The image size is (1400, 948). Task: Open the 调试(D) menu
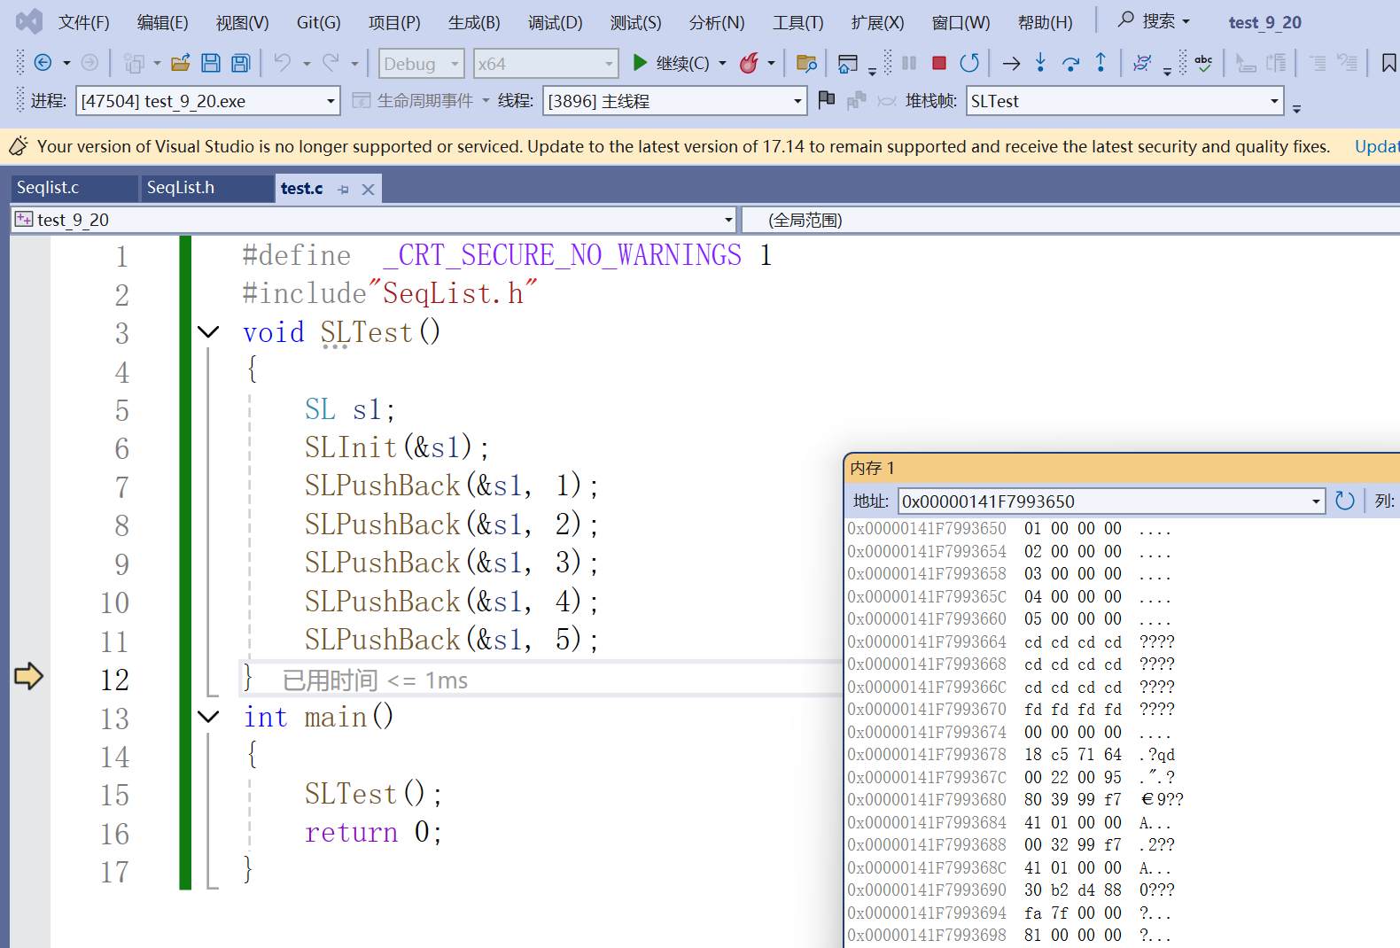click(555, 22)
